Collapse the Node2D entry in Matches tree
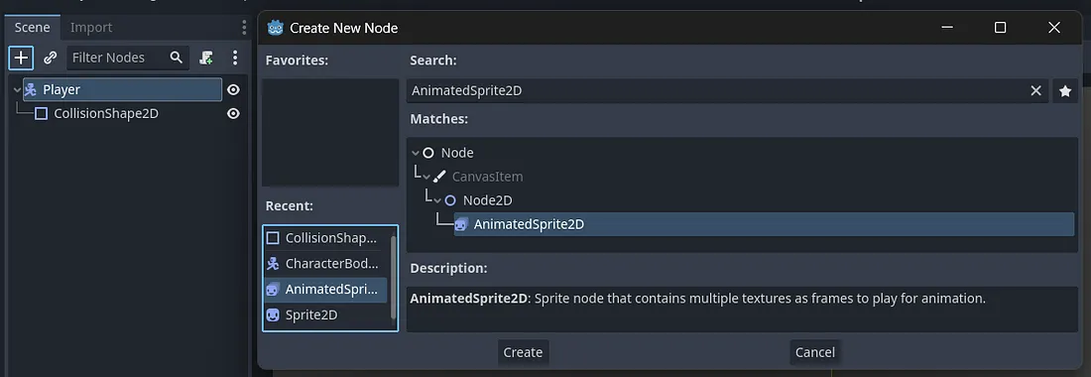This screenshot has height=377, width=1091. point(437,200)
